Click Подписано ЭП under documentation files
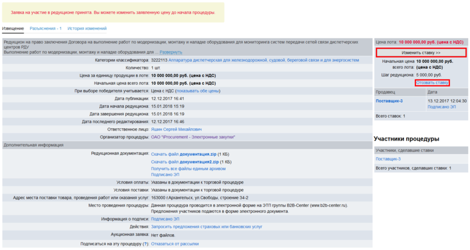Screen dimensions: 470x250 click(165, 175)
